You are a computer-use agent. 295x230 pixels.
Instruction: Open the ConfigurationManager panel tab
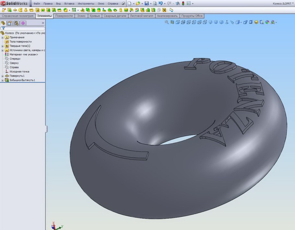click(x=16, y=23)
